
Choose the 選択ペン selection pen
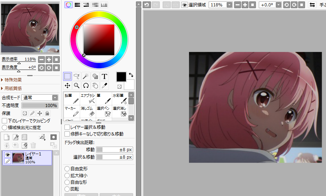(104, 111)
